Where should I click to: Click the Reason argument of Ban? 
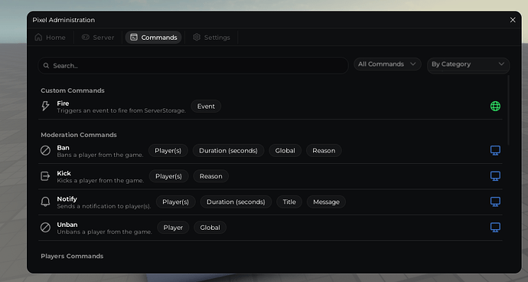[324, 150]
